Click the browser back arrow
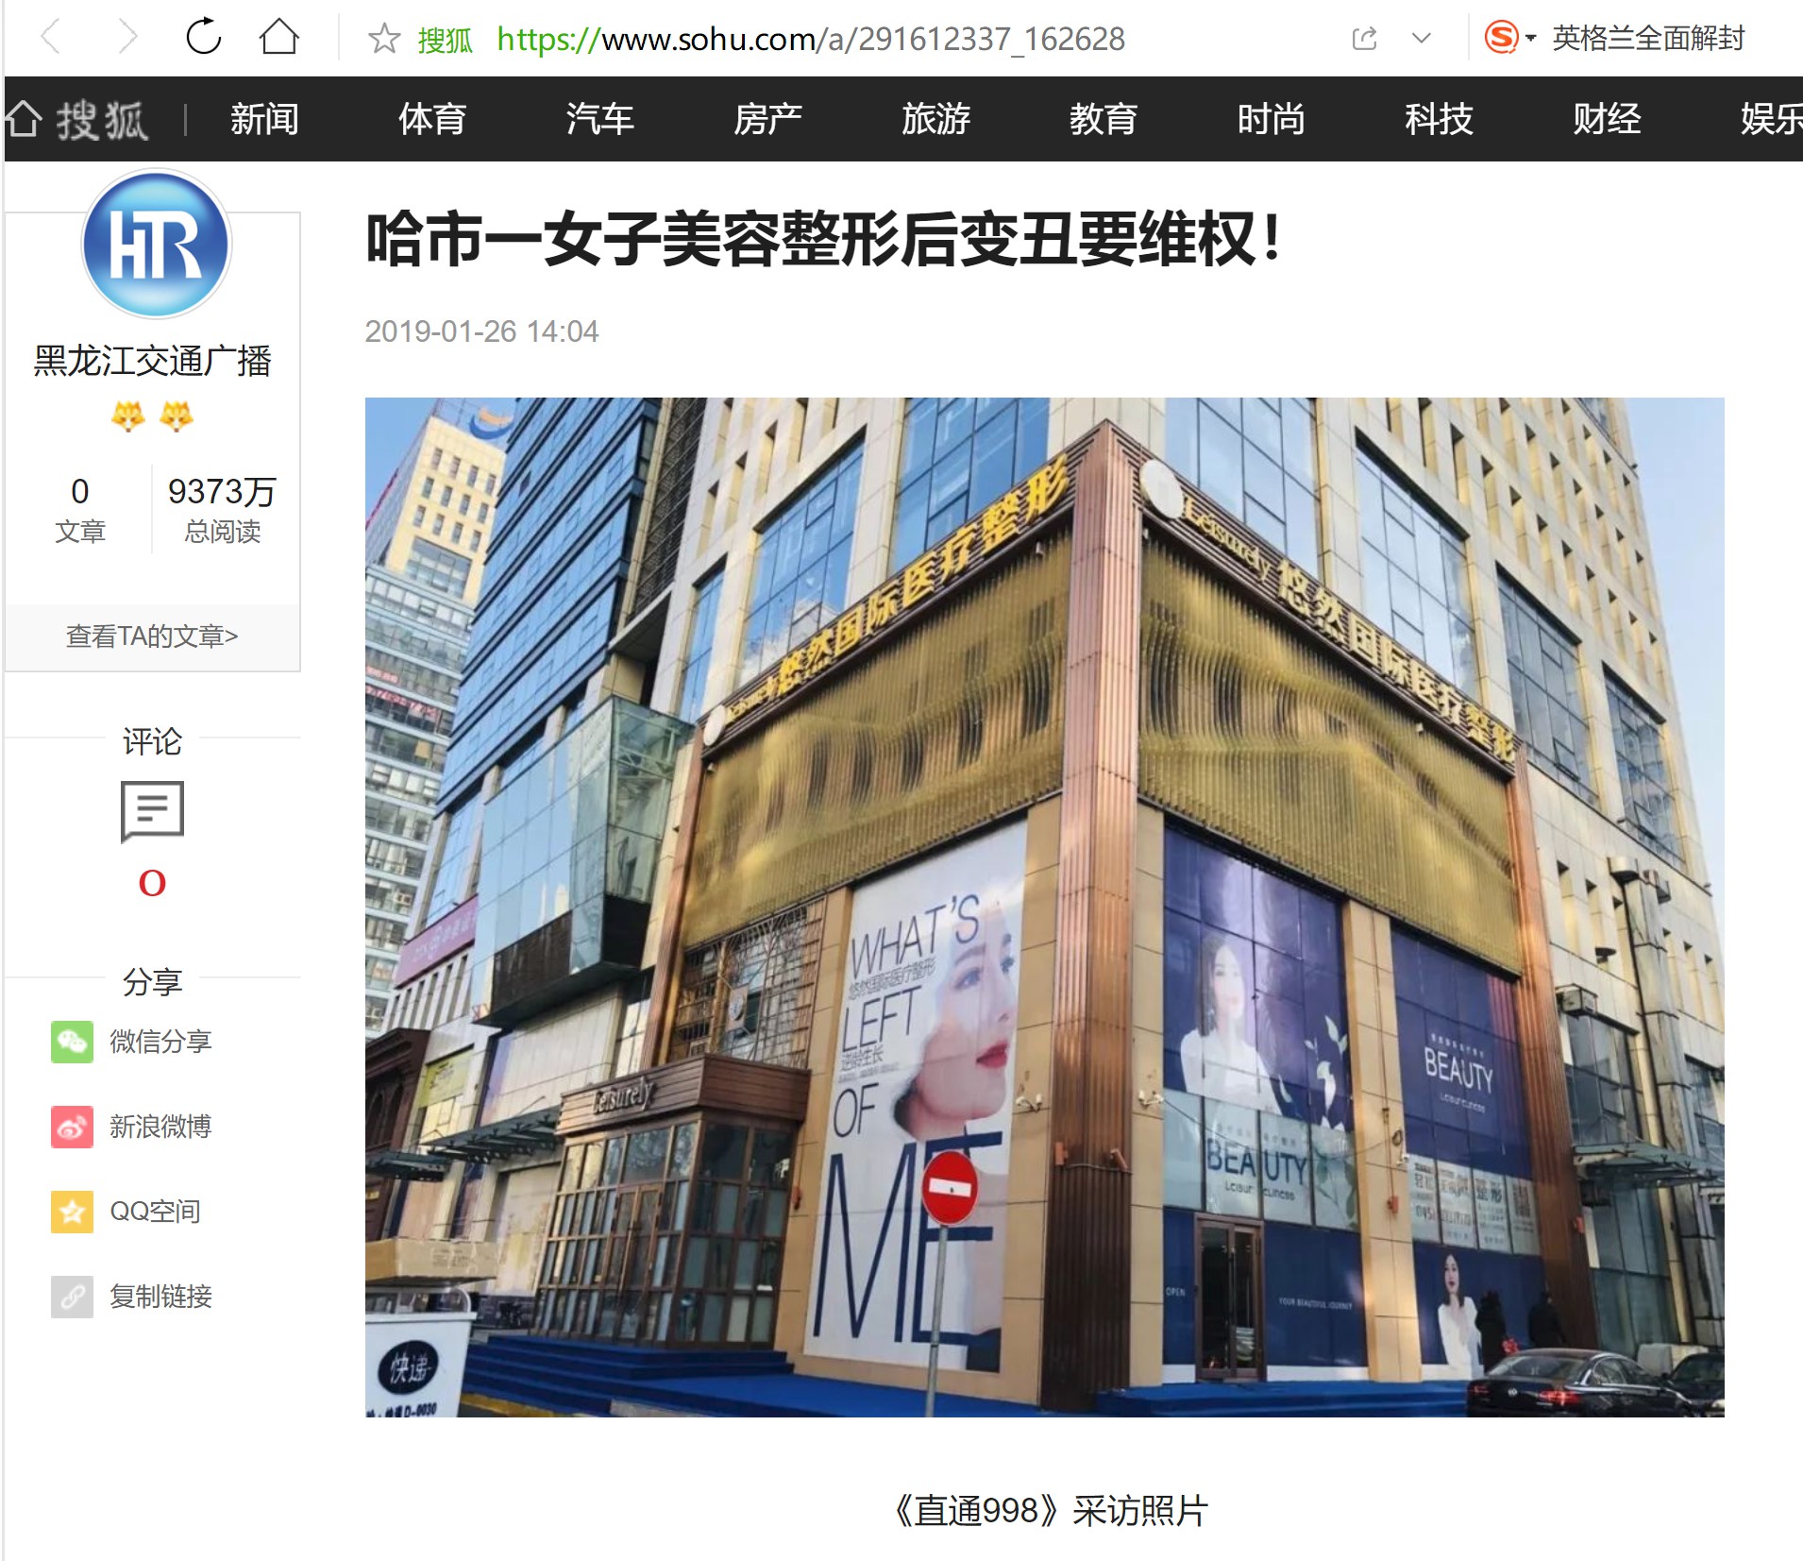The width and height of the screenshot is (1803, 1561). 50,38
